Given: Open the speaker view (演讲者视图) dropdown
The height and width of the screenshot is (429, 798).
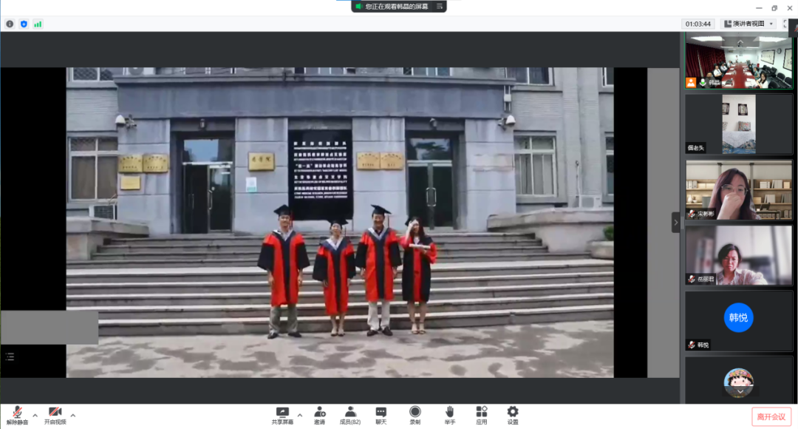Looking at the screenshot, I should pos(748,24).
